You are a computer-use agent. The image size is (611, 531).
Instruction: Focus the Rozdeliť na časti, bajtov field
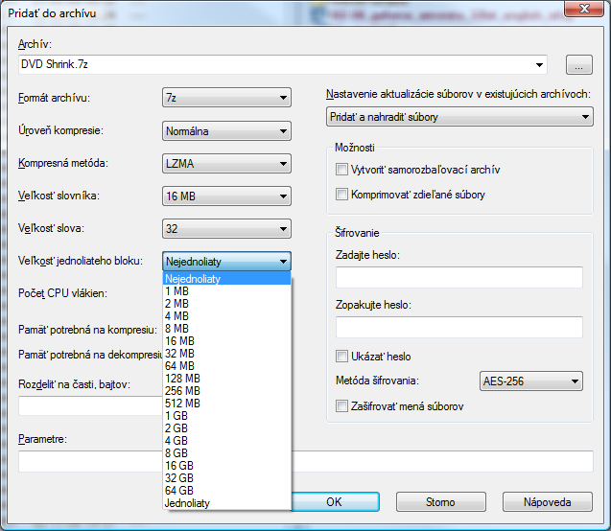pyautogui.click(x=90, y=406)
